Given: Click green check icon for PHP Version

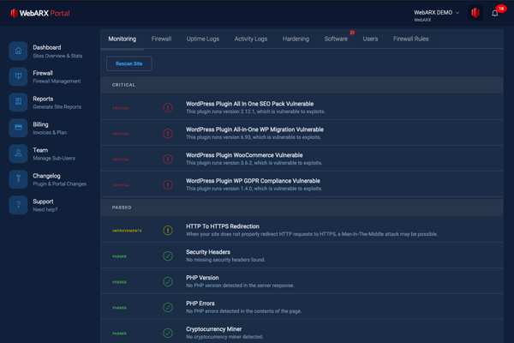Looking at the screenshot, I should coord(168,281).
